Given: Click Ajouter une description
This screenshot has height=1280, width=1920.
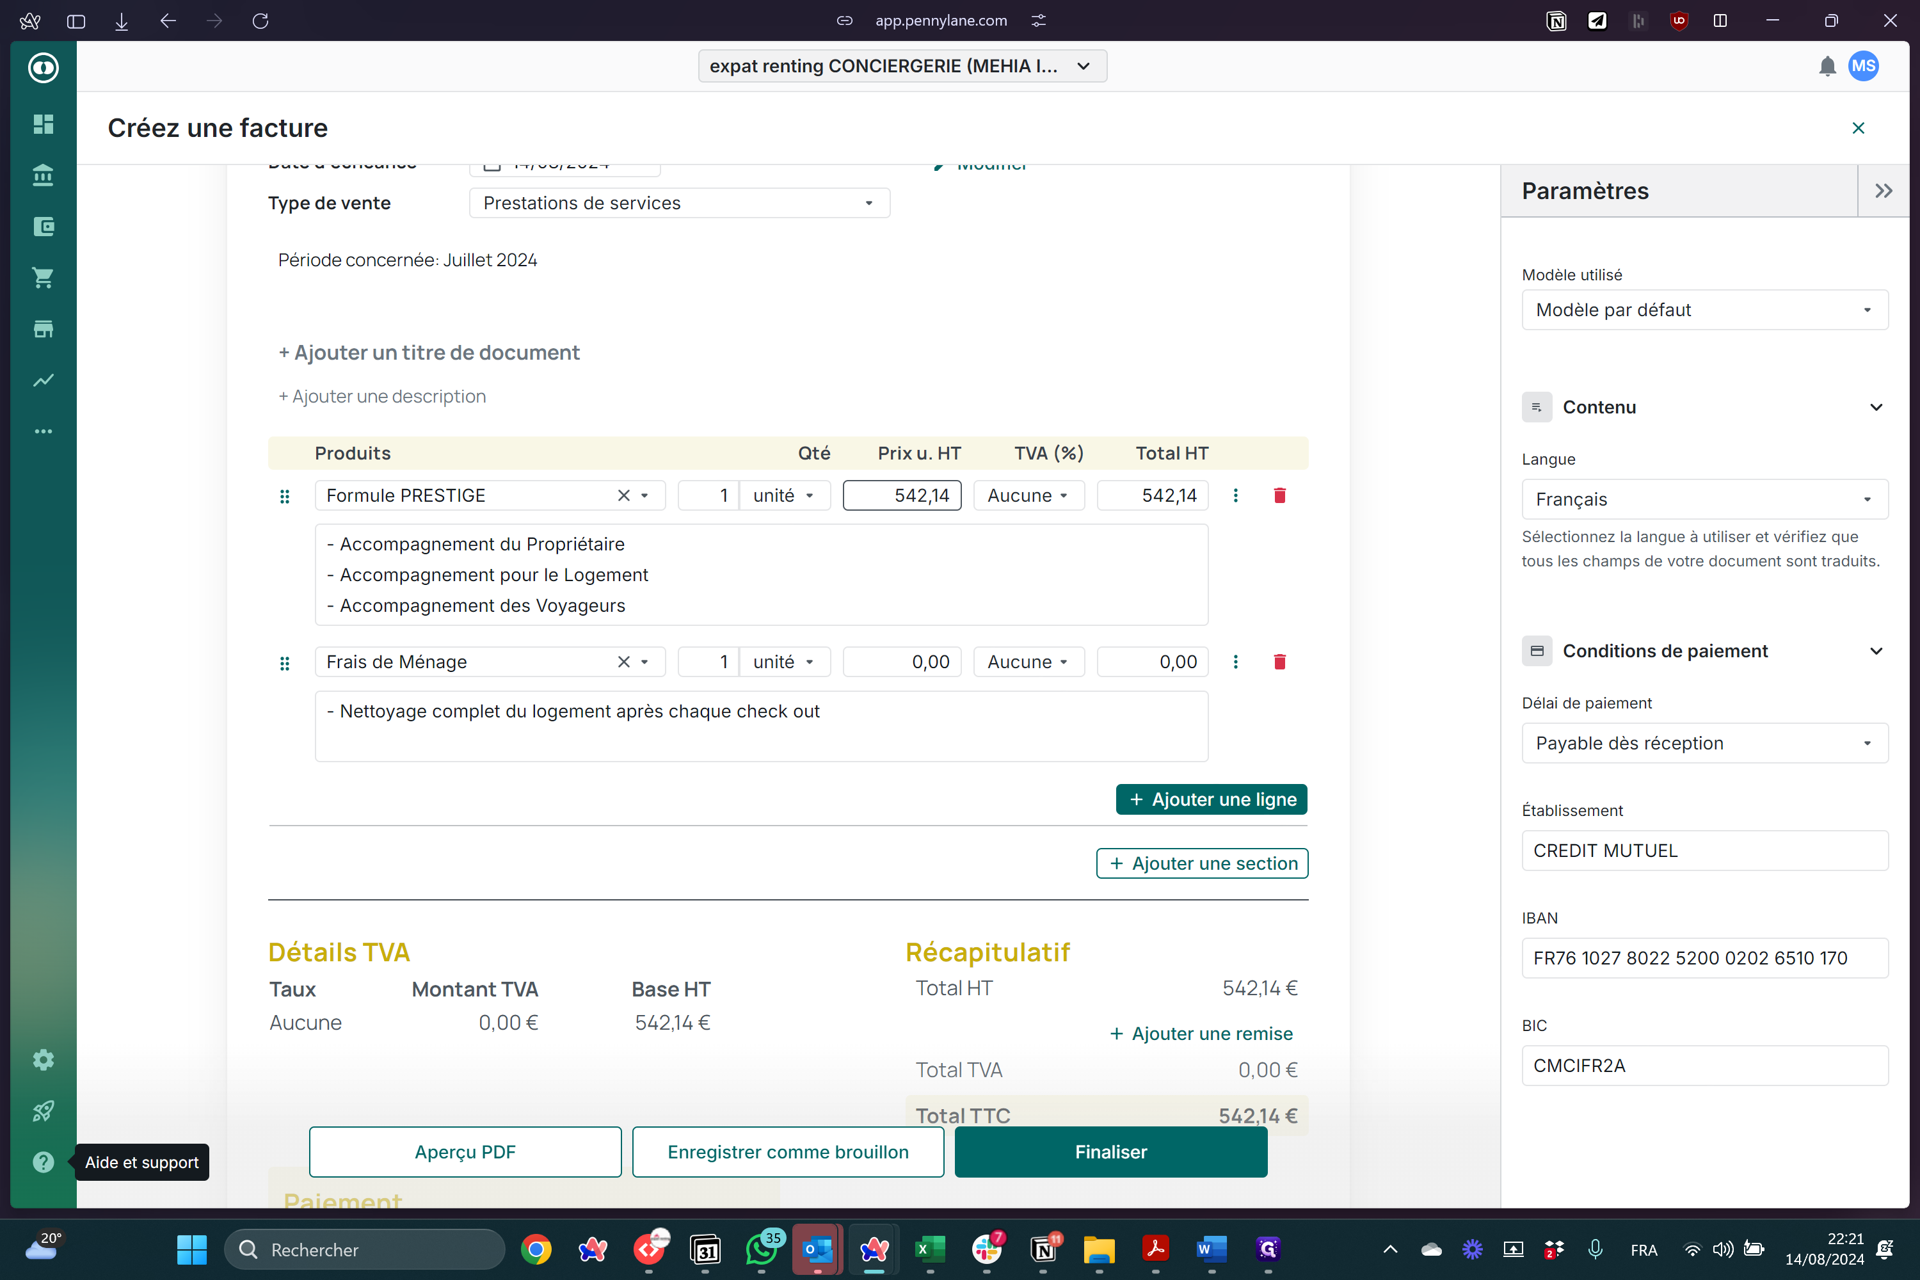Looking at the screenshot, I should point(382,397).
